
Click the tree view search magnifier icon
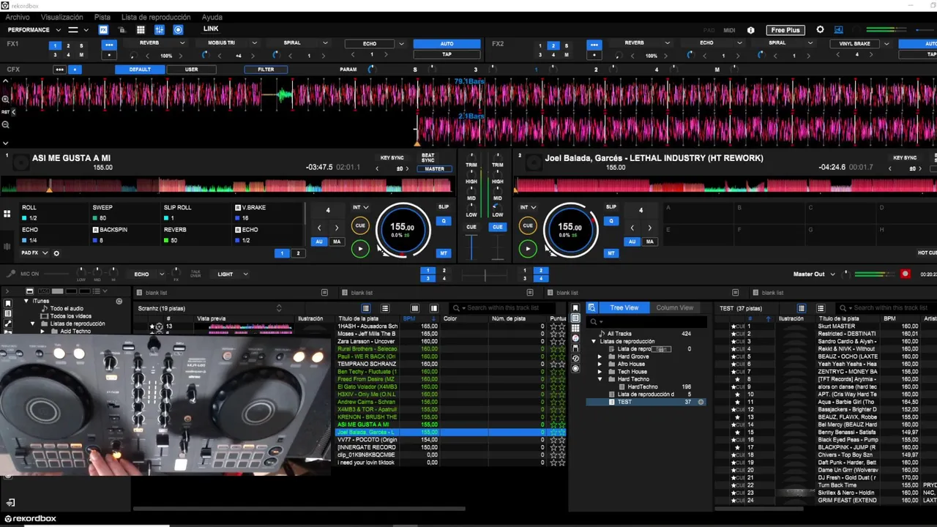pos(594,321)
